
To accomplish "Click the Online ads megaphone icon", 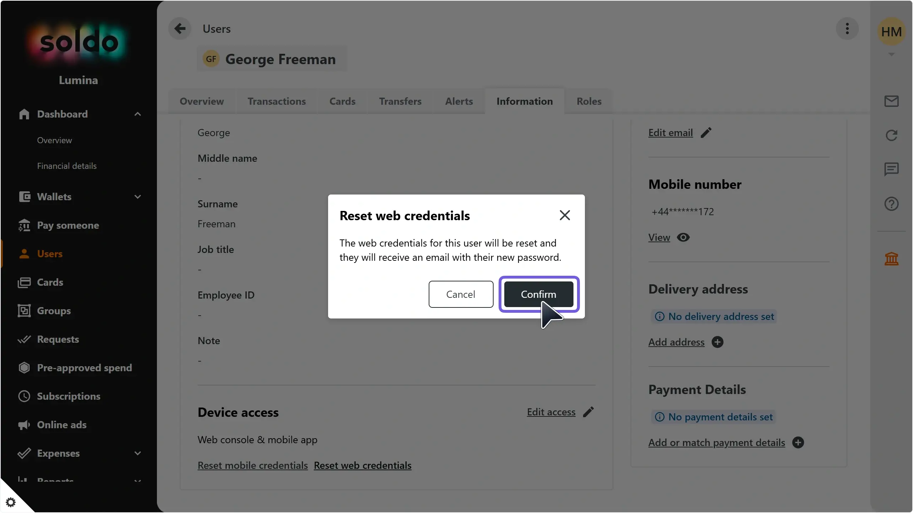I will point(24,425).
